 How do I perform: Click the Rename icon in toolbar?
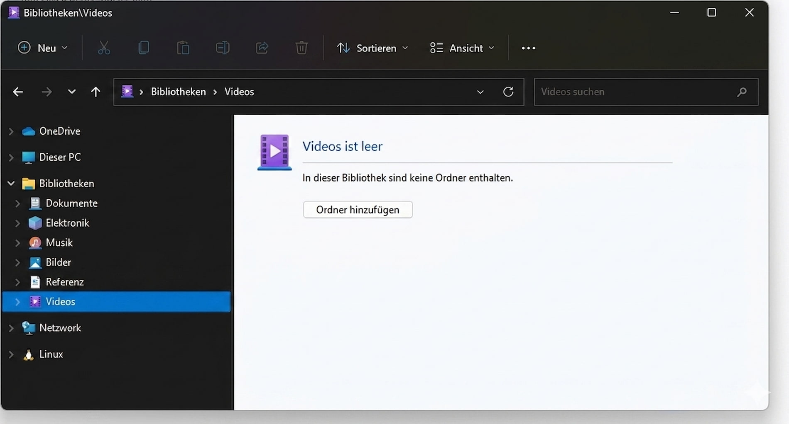pos(223,48)
